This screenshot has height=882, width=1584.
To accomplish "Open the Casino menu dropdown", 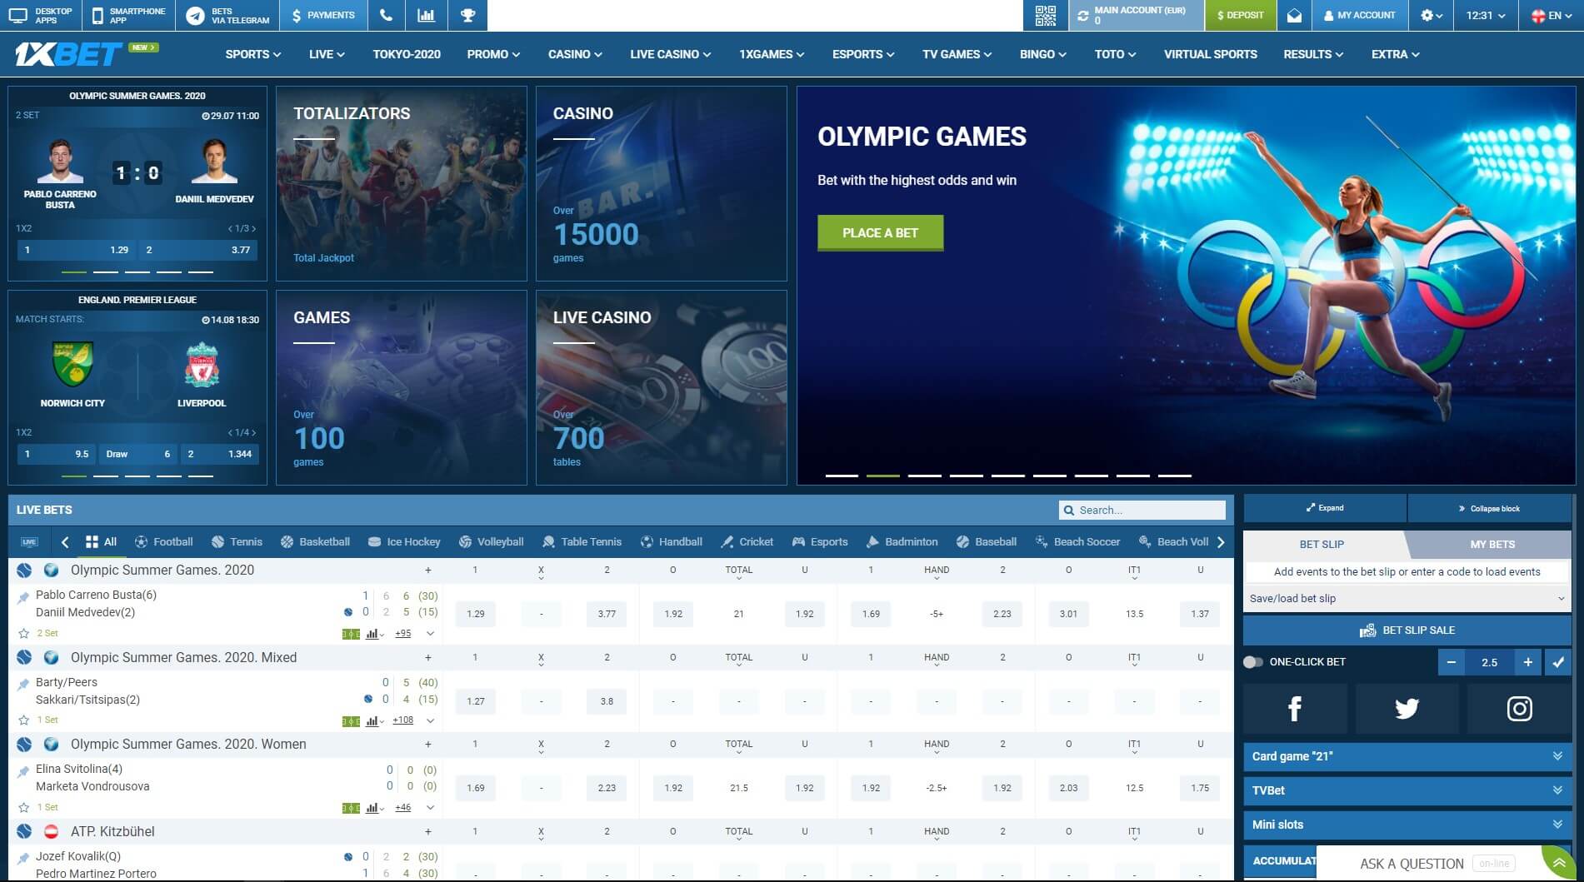I will tap(575, 54).
